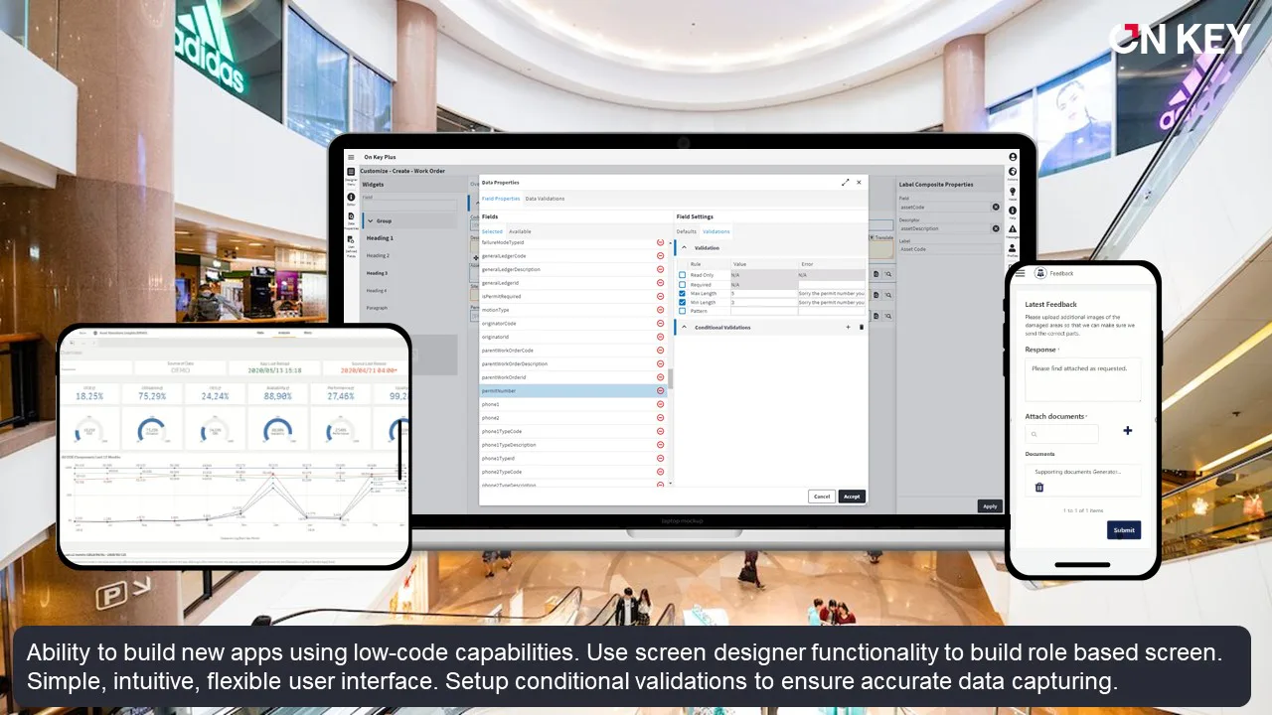Collapse the Group widget list

(x=371, y=220)
